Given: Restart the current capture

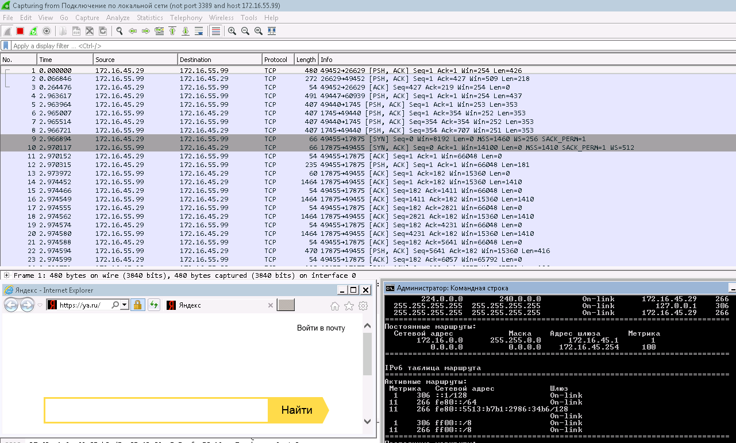Looking at the screenshot, I should (x=33, y=31).
